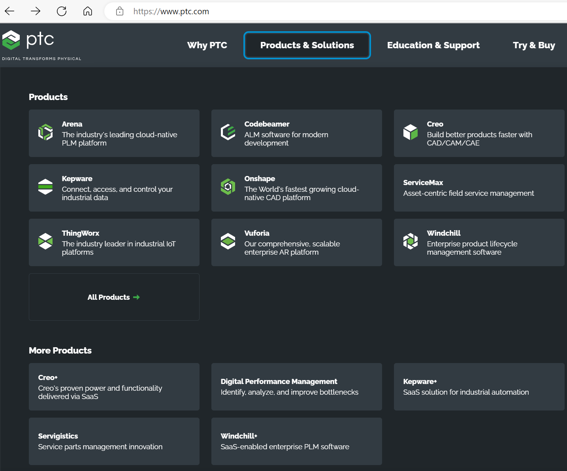The image size is (567, 471).
Task: Click the ThingWorx product icon
Action: (x=45, y=241)
